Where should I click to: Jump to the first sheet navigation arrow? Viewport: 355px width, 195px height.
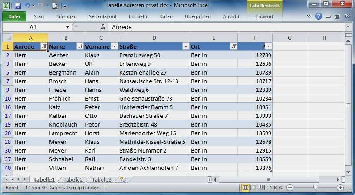click(x=6, y=179)
